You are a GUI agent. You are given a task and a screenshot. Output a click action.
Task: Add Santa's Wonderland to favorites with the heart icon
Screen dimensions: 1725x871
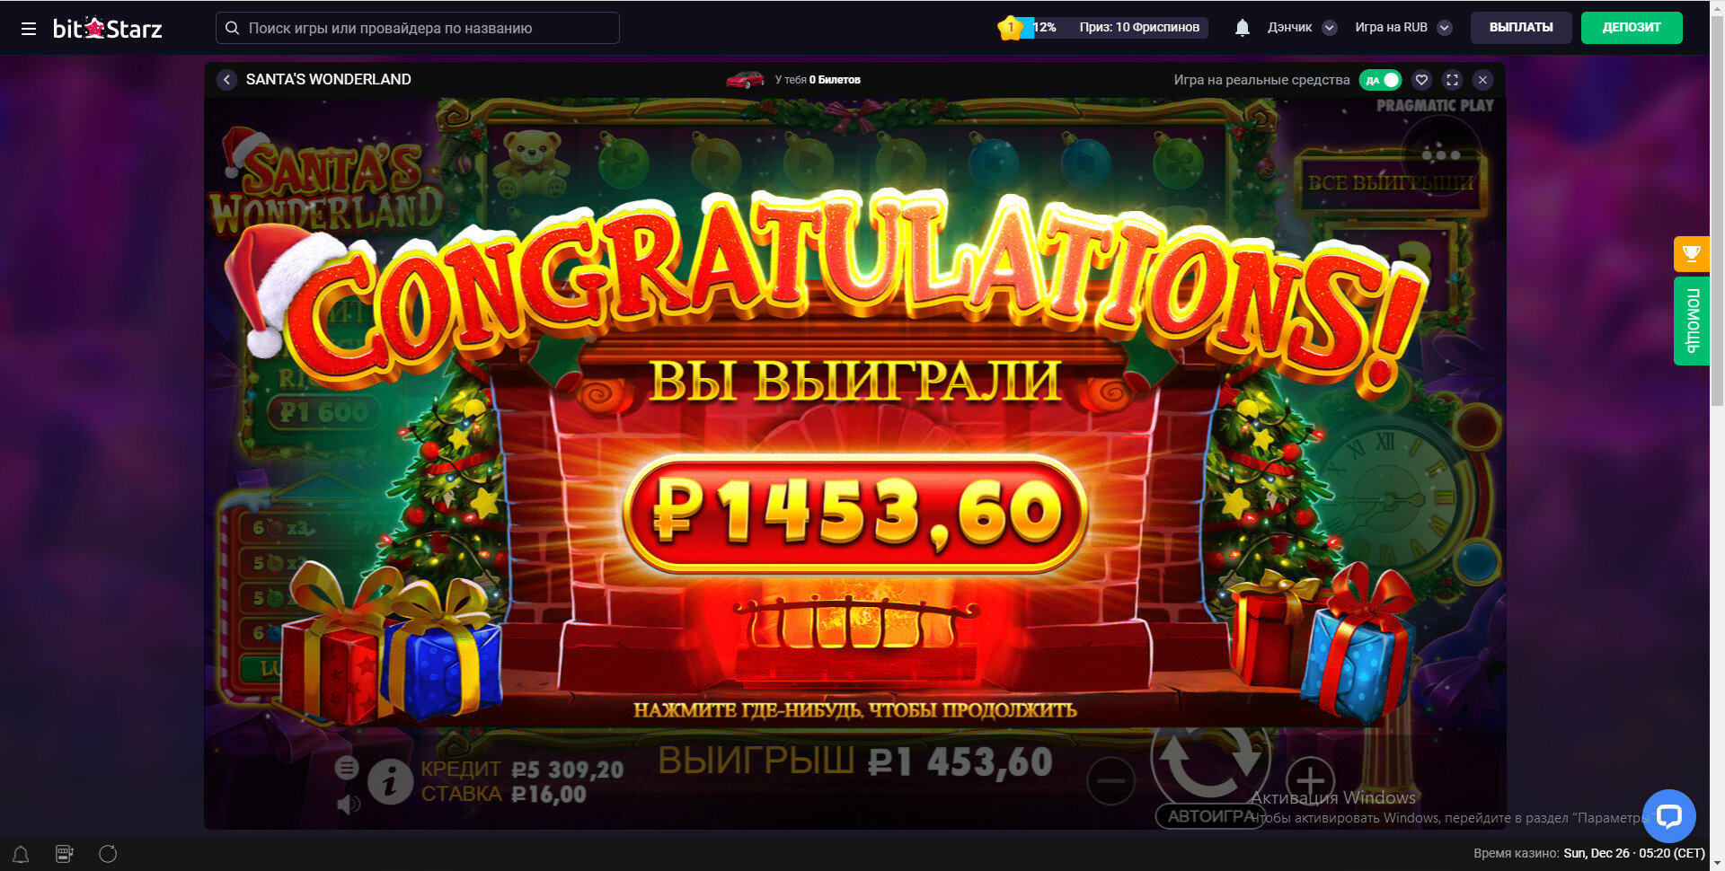coord(1421,80)
